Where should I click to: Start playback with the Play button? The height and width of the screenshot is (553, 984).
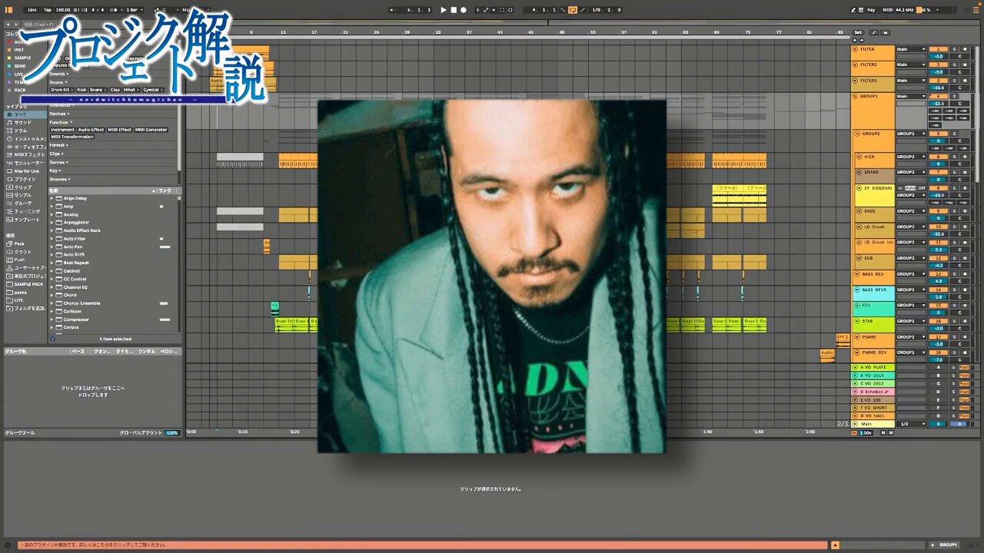coord(444,10)
